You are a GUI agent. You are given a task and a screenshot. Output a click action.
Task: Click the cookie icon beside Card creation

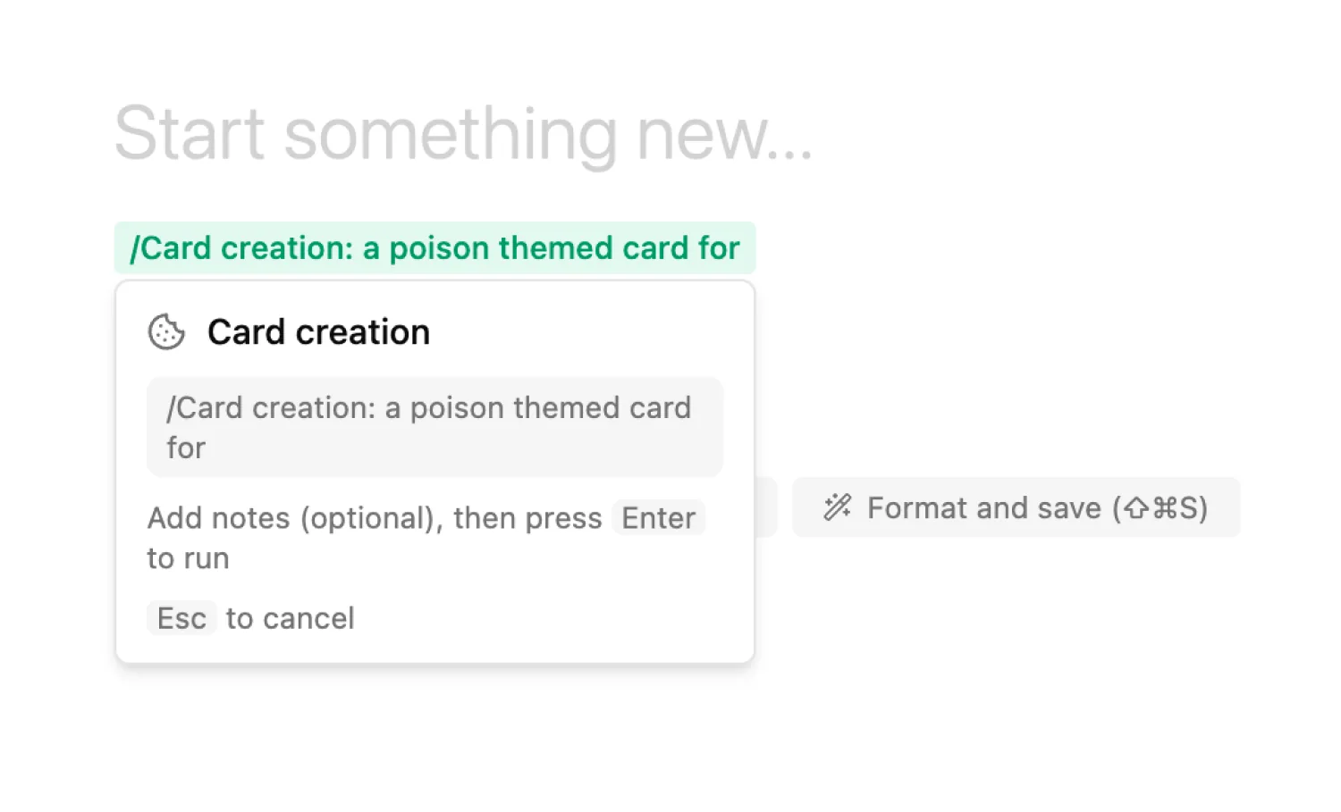(x=166, y=332)
